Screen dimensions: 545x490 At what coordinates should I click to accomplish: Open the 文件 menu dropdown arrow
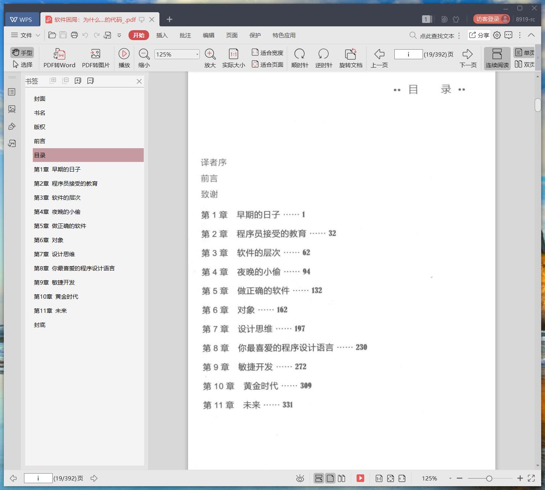click(x=38, y=35)
